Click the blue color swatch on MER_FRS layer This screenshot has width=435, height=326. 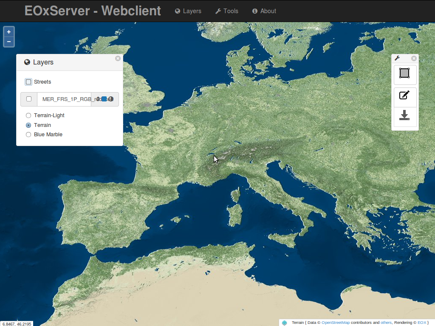(x=104, y=99)
